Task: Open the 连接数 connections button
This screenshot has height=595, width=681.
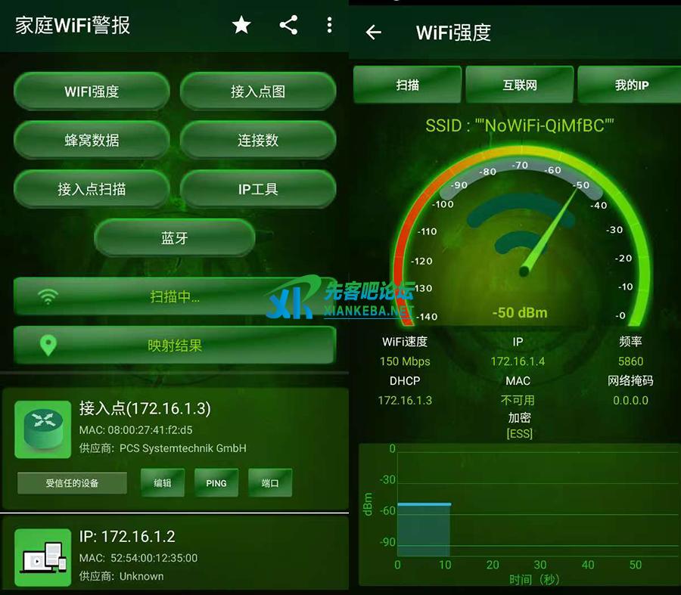Action: tap(258, 141)
